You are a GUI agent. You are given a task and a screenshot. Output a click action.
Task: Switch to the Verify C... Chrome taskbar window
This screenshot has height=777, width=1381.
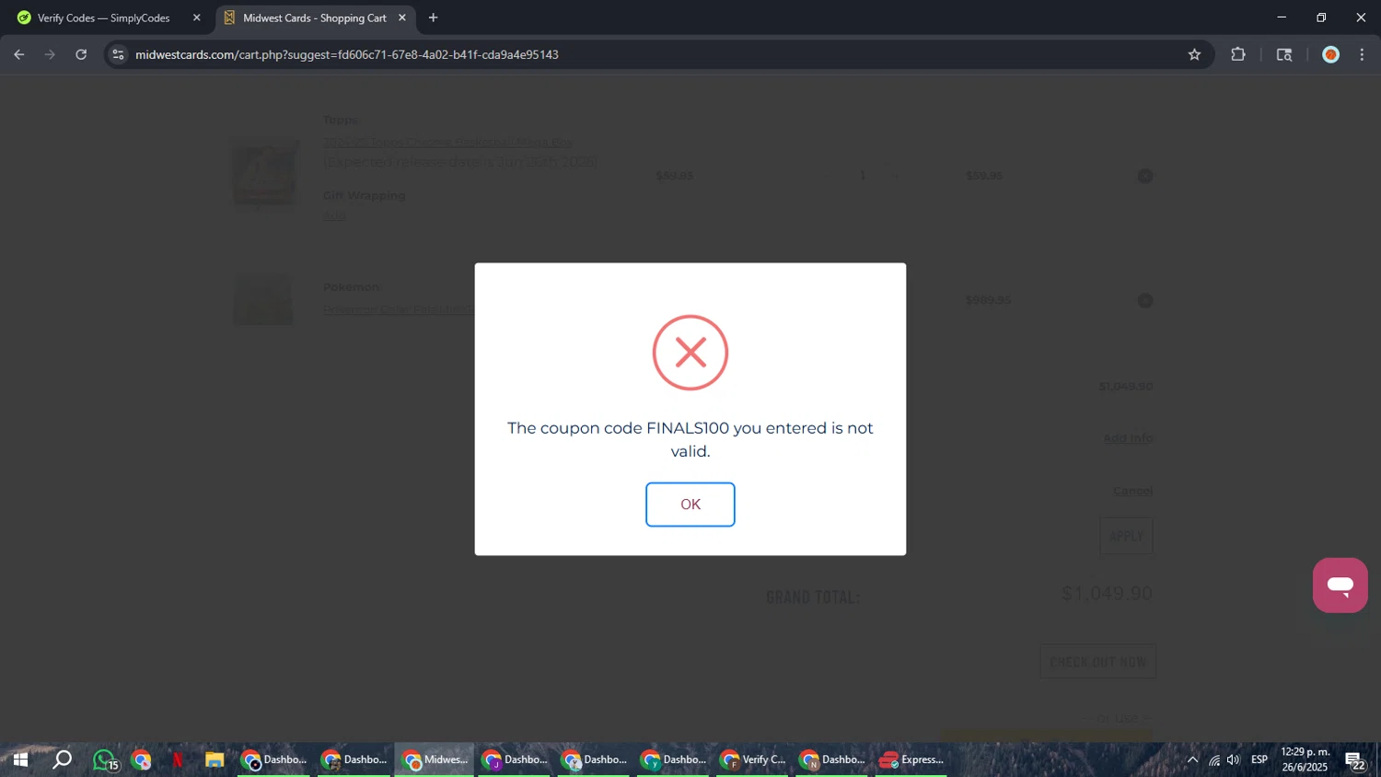click(753, 760)
